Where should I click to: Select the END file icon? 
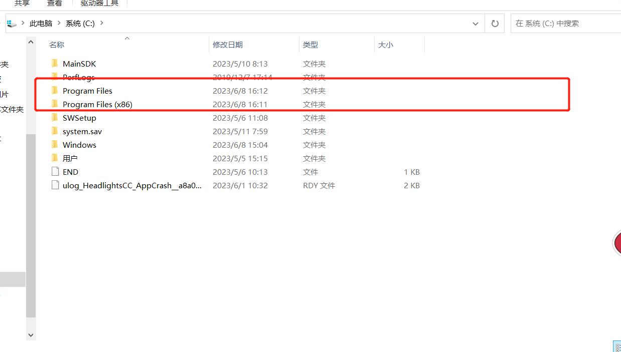[55, 172]
